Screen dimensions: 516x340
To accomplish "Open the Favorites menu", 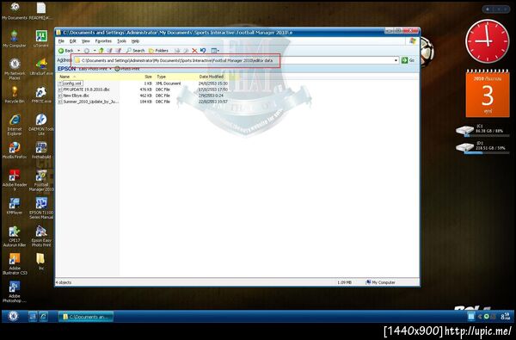I will point(103,41).
